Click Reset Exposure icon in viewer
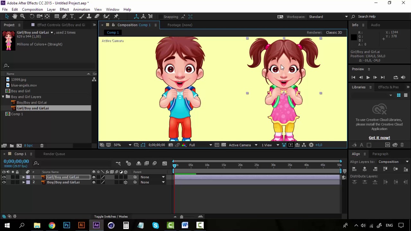411x231 pixels. (x=311, y=145)
